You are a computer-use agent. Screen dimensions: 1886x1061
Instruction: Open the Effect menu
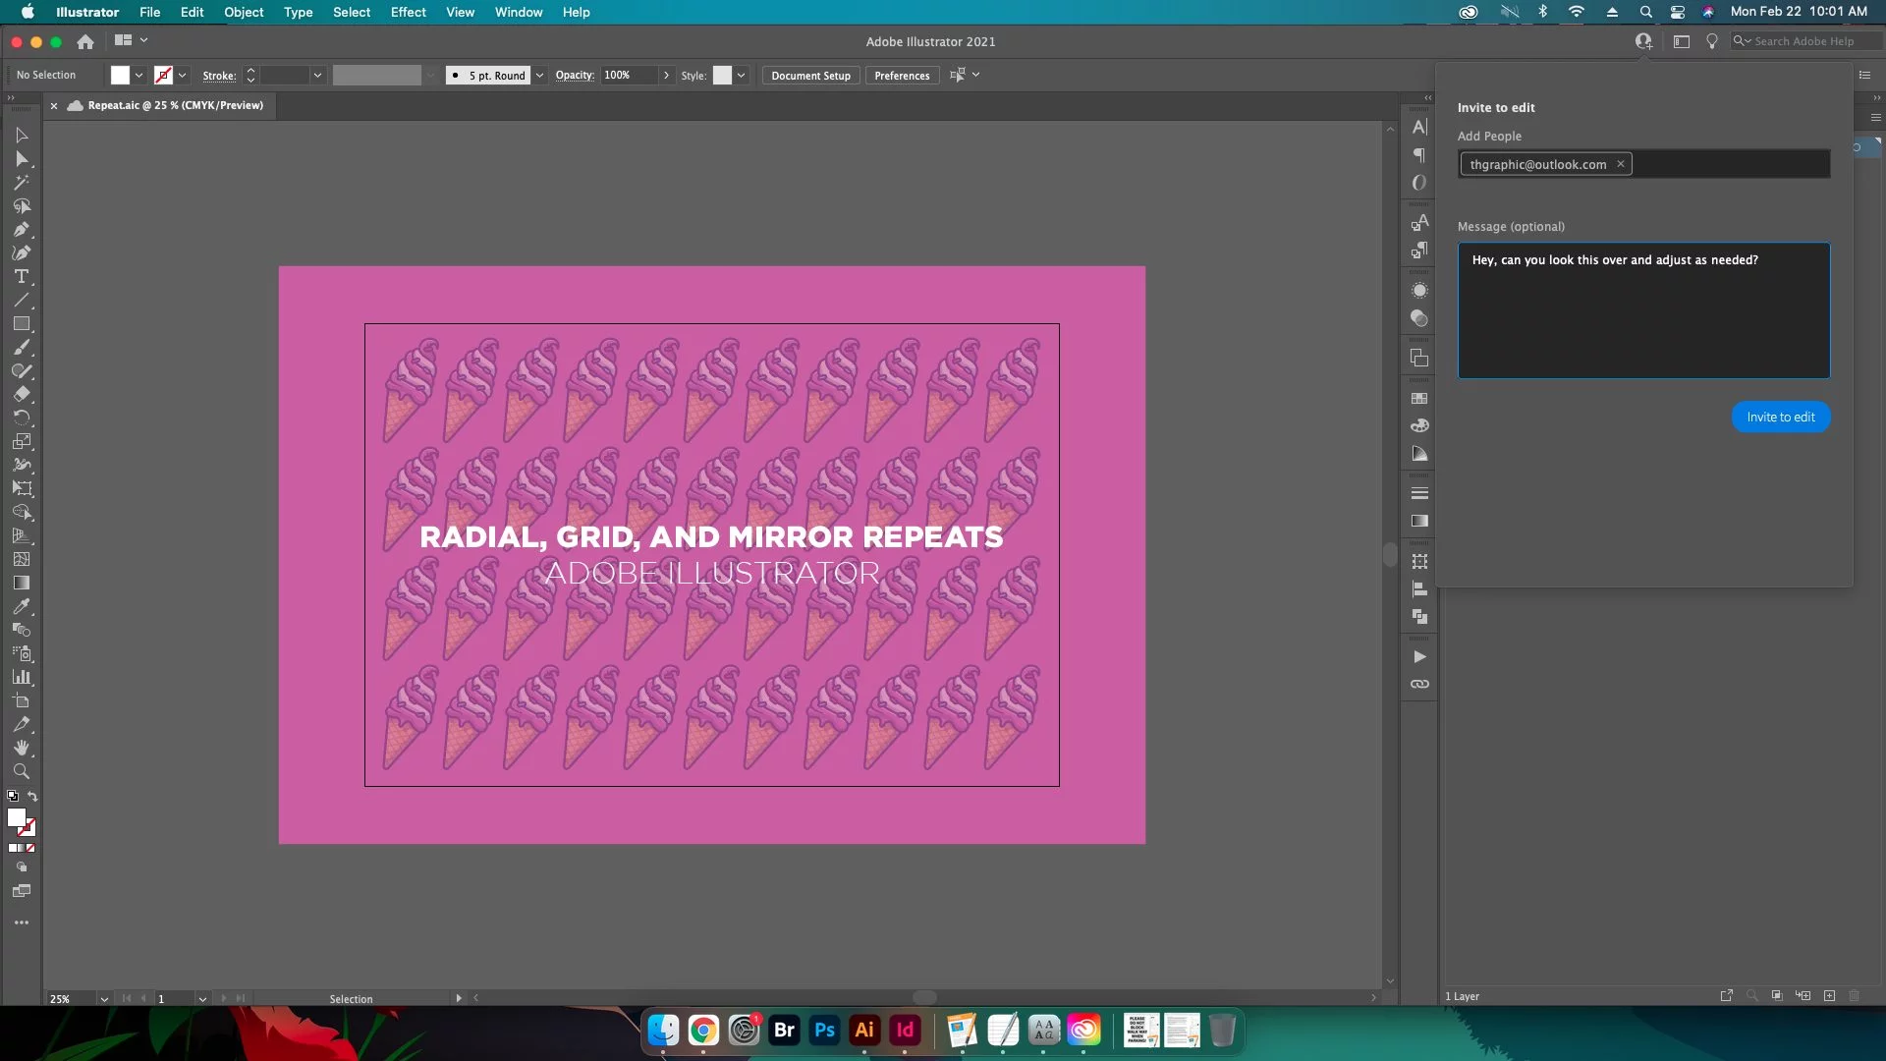pos(408,12)
